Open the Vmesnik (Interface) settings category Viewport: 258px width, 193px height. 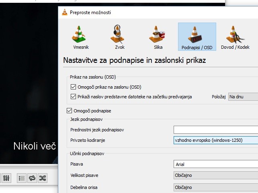coord(79,37)
